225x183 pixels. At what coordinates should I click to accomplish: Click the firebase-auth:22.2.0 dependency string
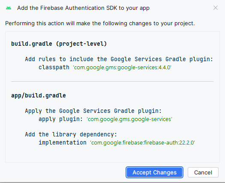(x=142, y=143)
